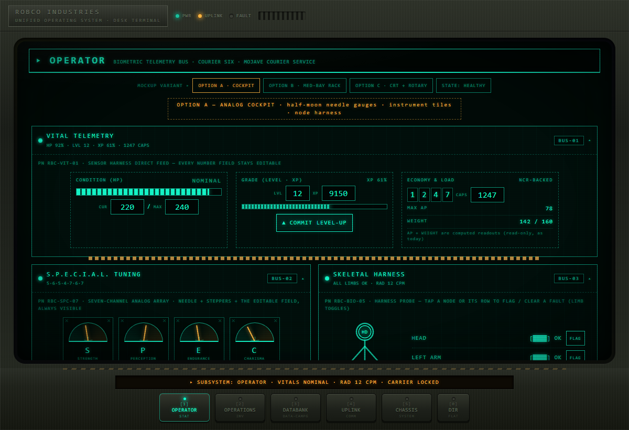Image resolution: width=629 pixels, height=430 pixels.
Task: Click the MOCKUP VARIANT label
Action: tap(163, 85)
